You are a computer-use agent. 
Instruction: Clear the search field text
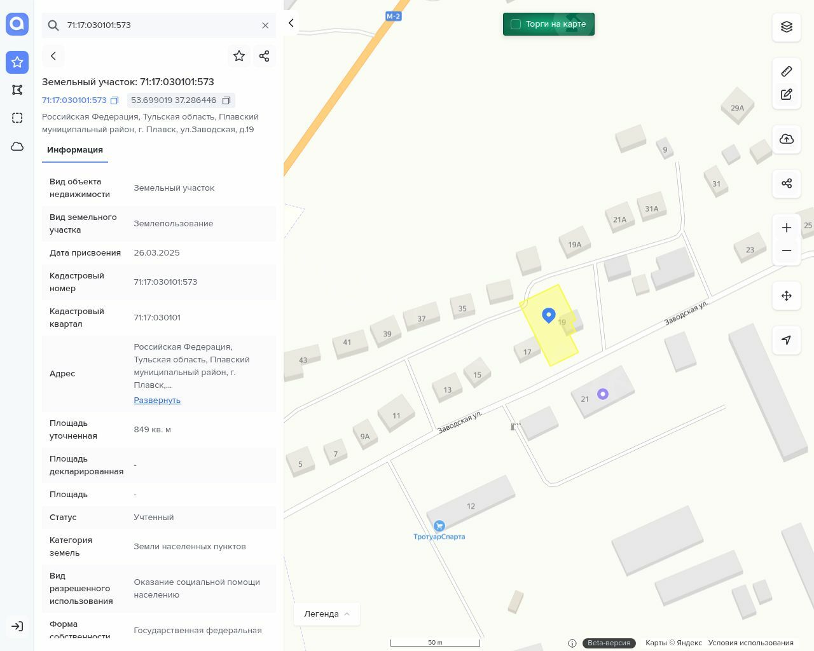tap(265, 25)
